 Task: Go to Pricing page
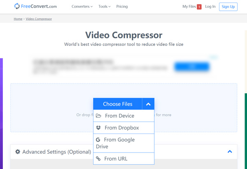(122, 7)
